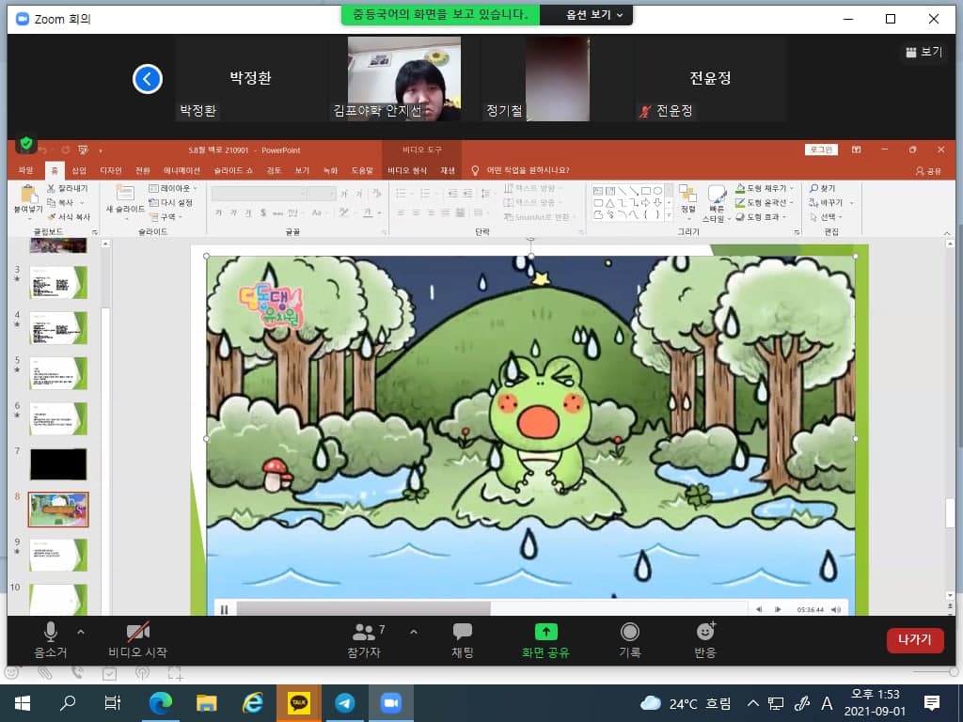Open the 비디오 형식 ribbon tab
The image size is (963, 722).
[x=406, y=170]
